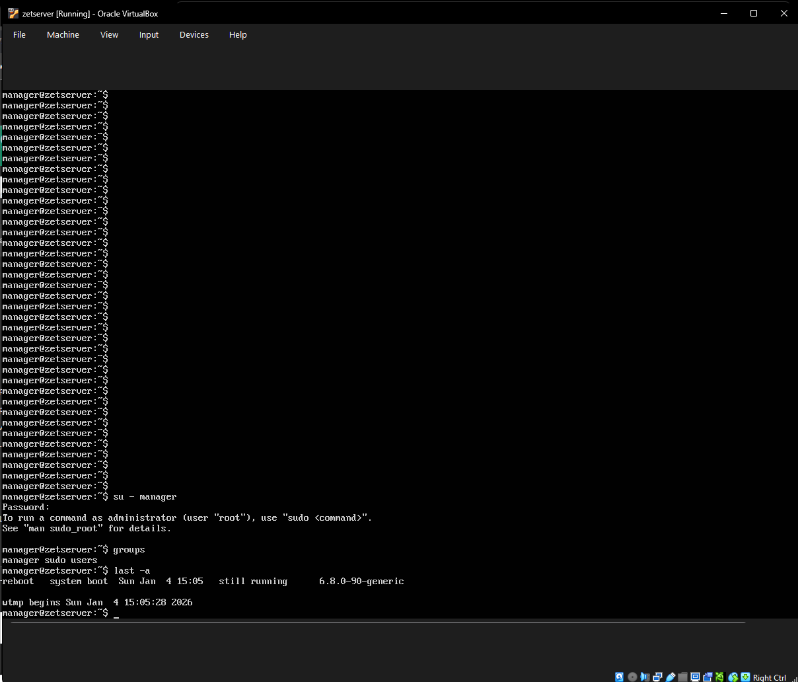Open the View menu
The width and height of the screenshot is (798, 682).
[x=109, y=34]
